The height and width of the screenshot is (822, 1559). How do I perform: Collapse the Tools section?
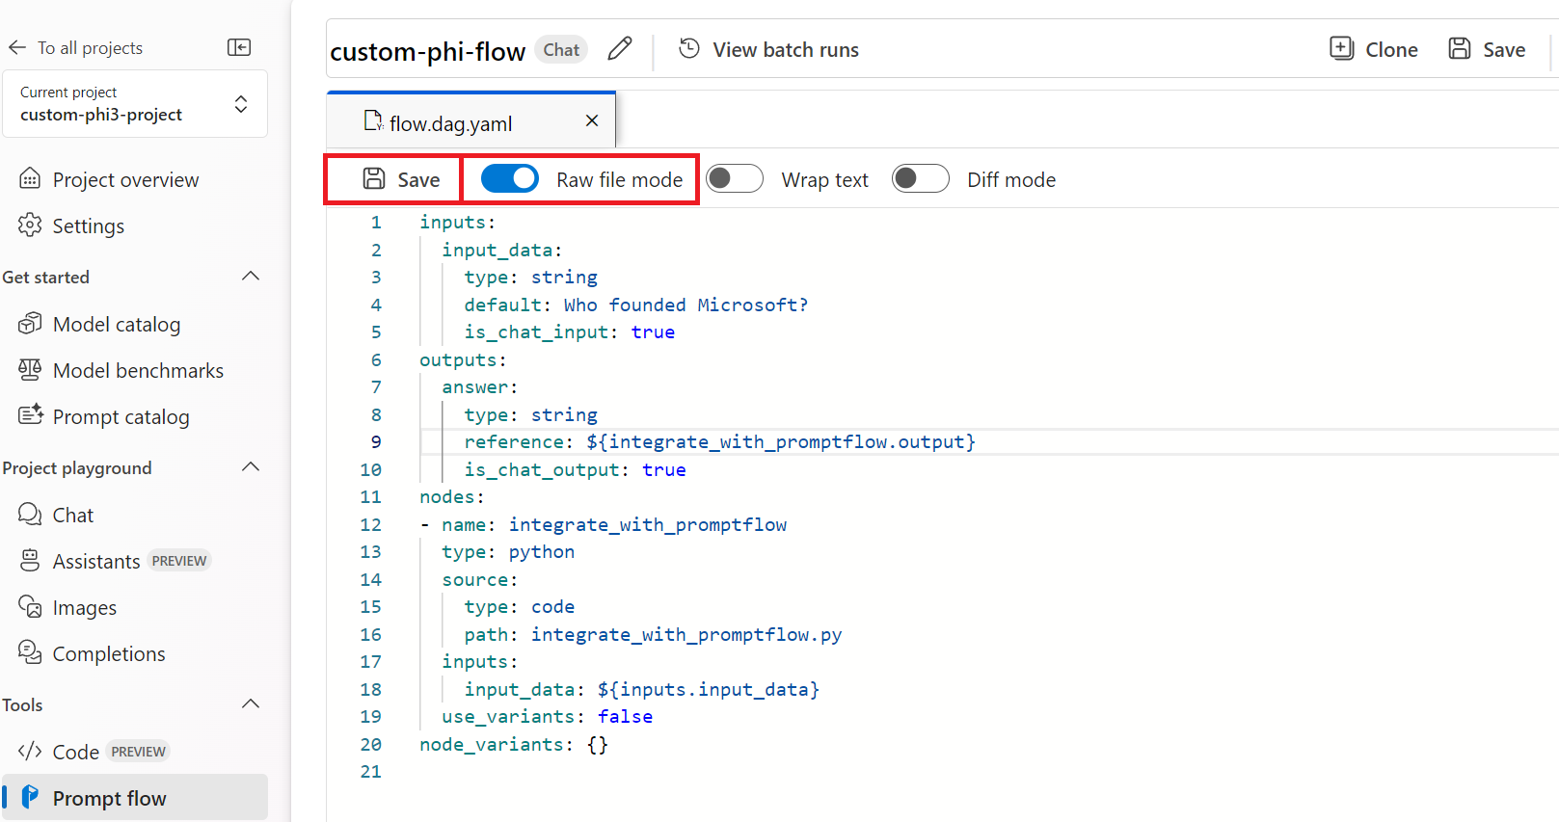pos(251,704)
